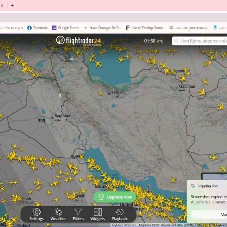
Task: Open the Weather layer panel
Action: 58,214
